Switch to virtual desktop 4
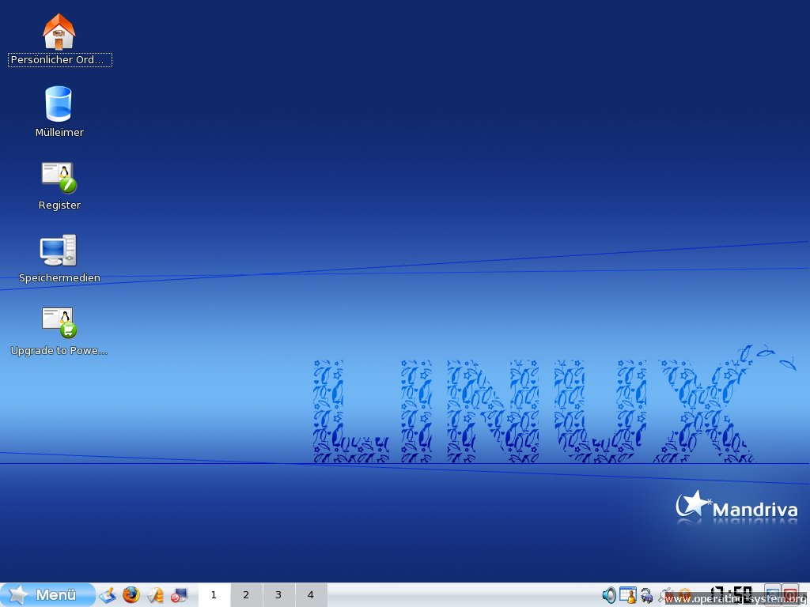The image size is (810, 607). [310, 595]
